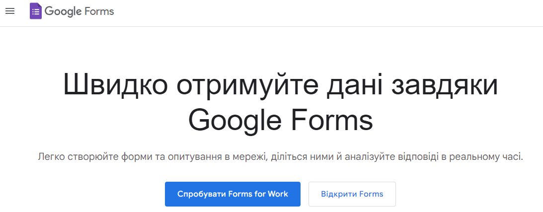
Task: Click the purple Google Forms logo icon
Action: pyautogui.click(x=36, y=11)
